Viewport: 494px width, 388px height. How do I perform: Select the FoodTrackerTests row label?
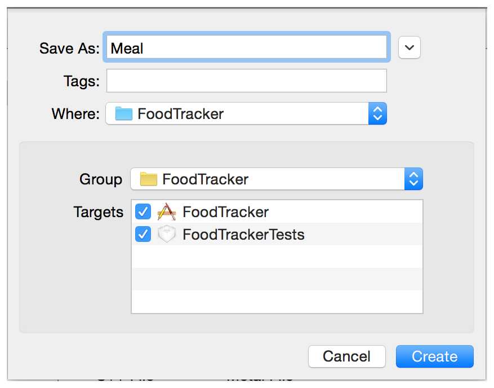click(243, 235)
